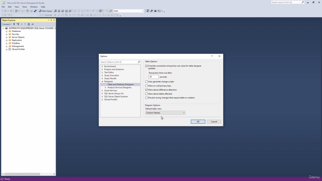Open the Object Explorer window position dropdown arrow
Screen dimensions: 322x181
[x=48, y=20]
